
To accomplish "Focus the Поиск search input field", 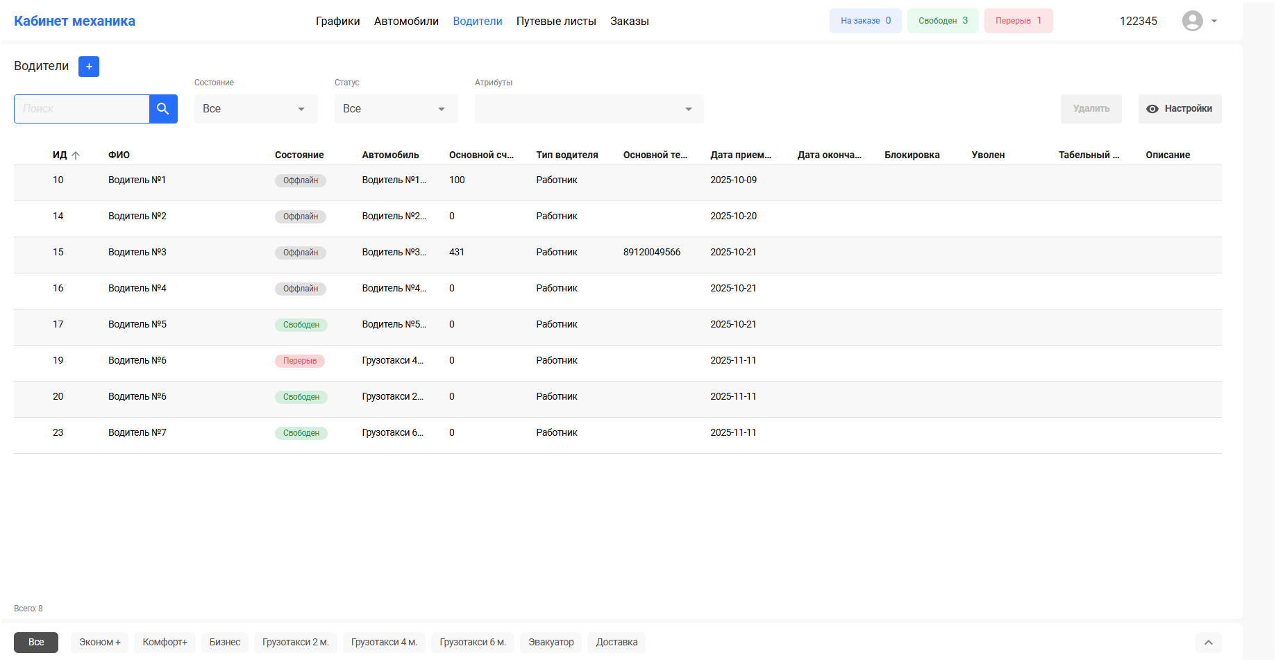I will pyautogui.click(x=82, y=109).
